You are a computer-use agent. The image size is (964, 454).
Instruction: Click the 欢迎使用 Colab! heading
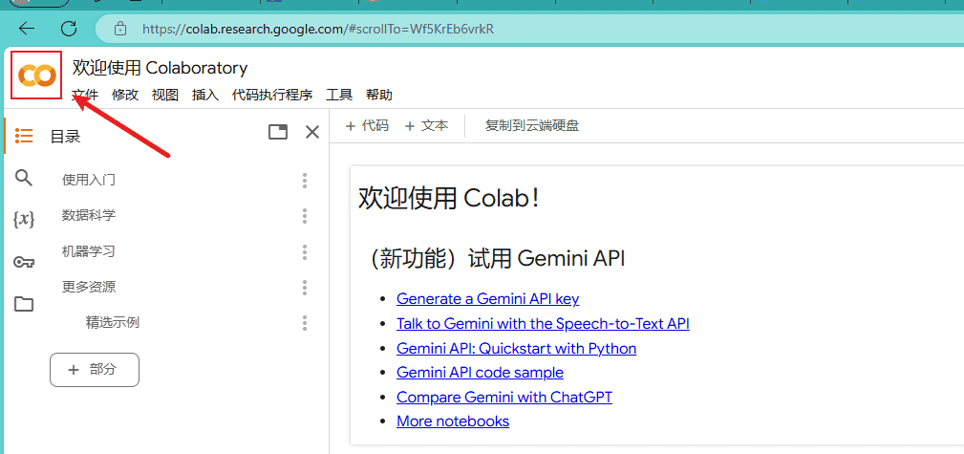tap(449, 198)
